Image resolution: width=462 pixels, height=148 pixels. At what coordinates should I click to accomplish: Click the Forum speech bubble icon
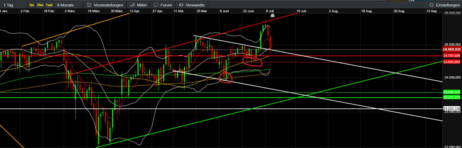[156, 5]
